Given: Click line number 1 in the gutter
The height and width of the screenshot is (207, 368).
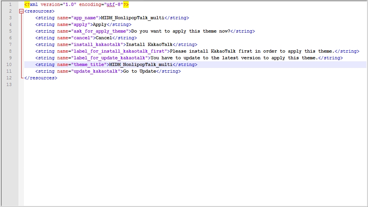Looking at the screenshot, I should coord(10,5).
